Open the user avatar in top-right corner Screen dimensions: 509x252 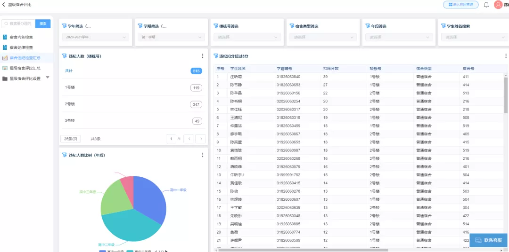tap(498, 5)
